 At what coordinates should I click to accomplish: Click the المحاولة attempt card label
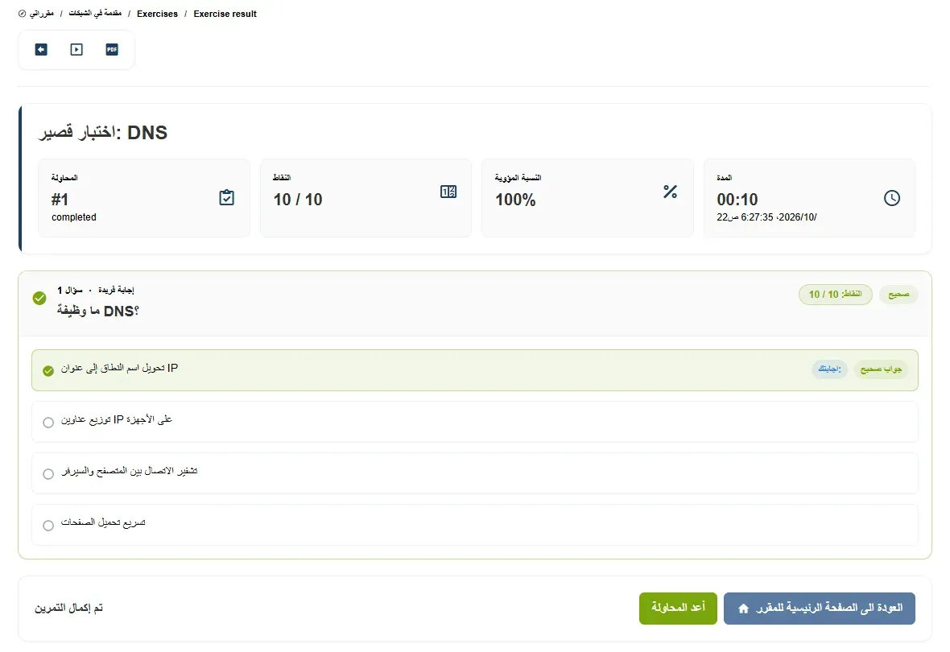(x=64, y=178)
